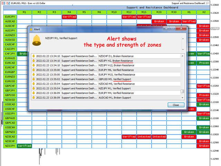Click the M2 timeframe header

pos(39,12)
